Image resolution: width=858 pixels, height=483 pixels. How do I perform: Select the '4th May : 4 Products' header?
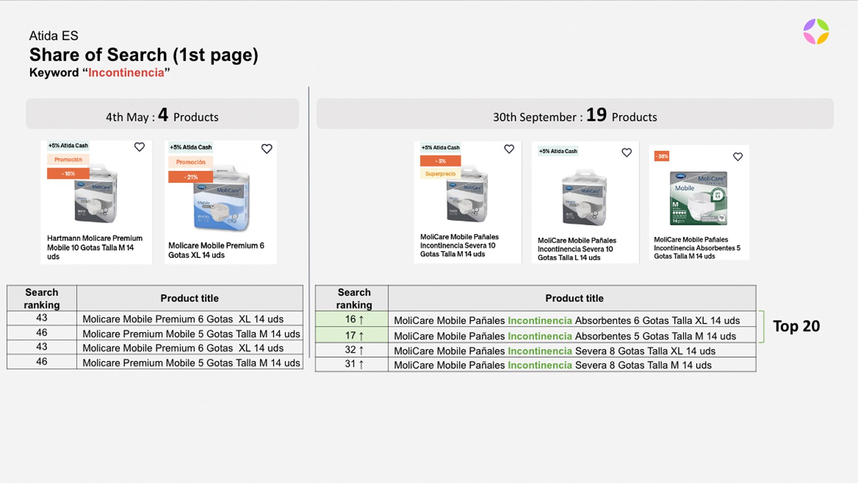tap(162, 114)
